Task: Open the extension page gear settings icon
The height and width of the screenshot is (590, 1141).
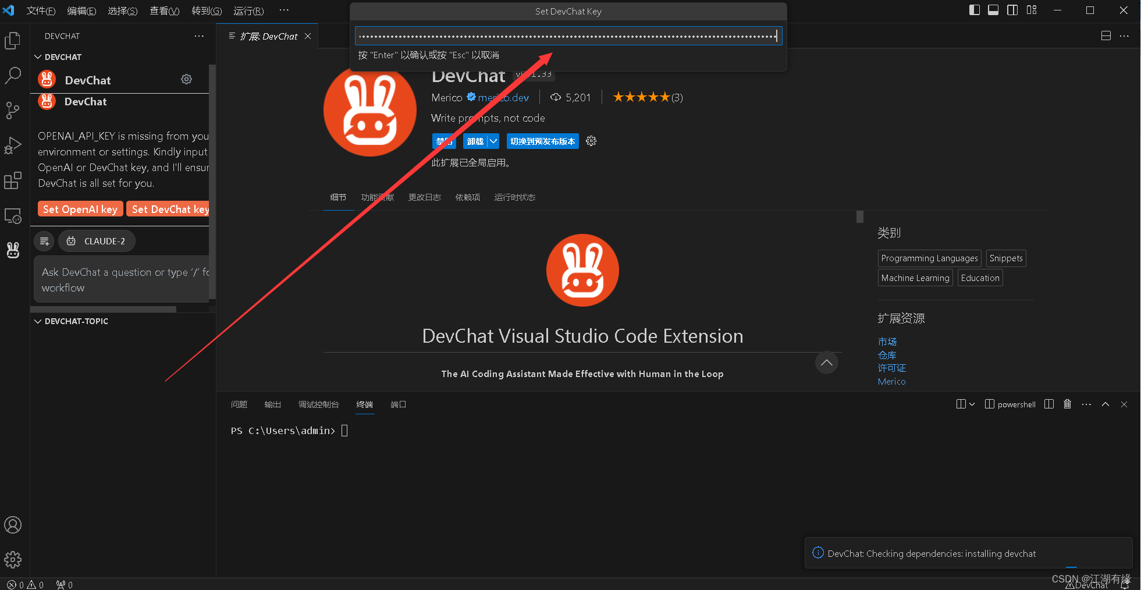Action: [x=591, y=141]
